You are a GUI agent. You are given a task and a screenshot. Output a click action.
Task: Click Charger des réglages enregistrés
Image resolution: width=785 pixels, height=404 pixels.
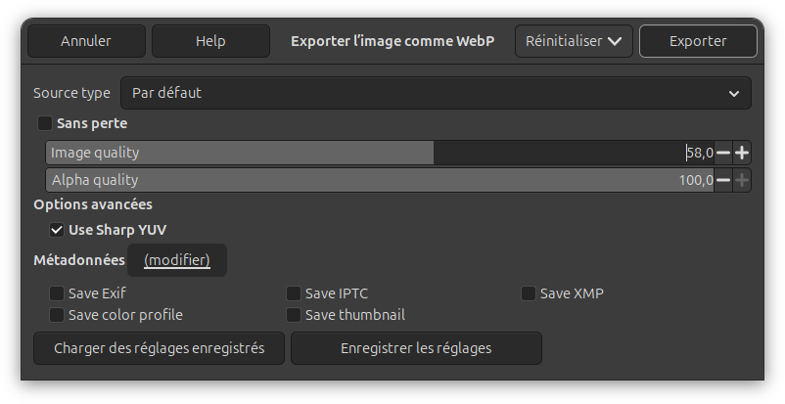159,348
